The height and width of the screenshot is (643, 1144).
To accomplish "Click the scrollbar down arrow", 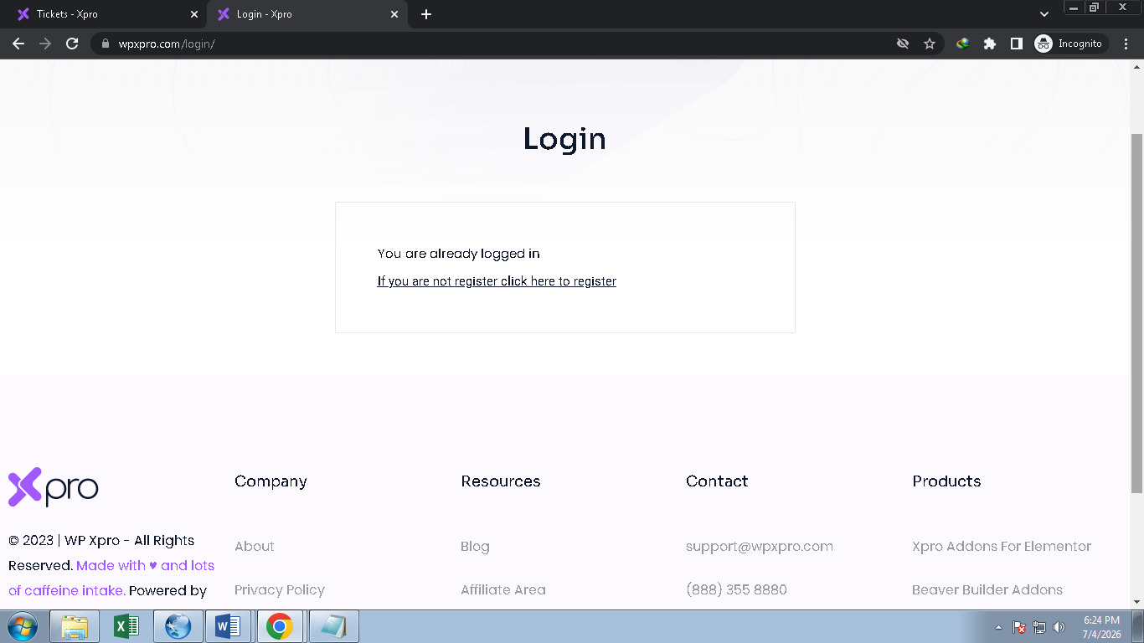I will pyautogui.click(x=1136, y=601).
